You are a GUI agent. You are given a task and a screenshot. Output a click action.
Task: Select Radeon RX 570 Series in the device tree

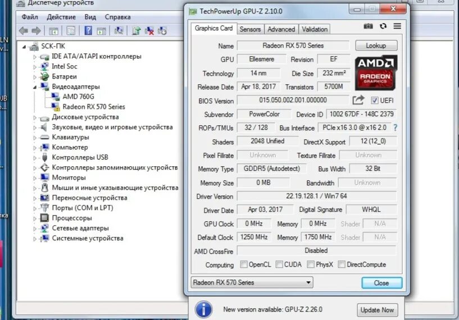coord(94,107)
